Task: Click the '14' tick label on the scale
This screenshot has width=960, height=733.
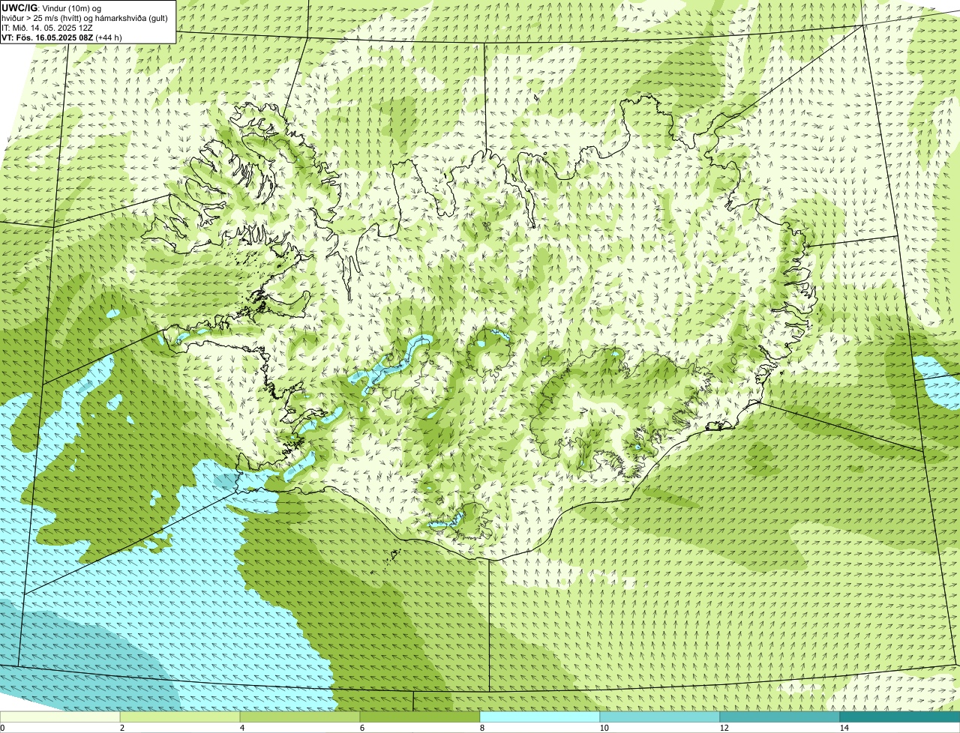Action: [844, 728]
